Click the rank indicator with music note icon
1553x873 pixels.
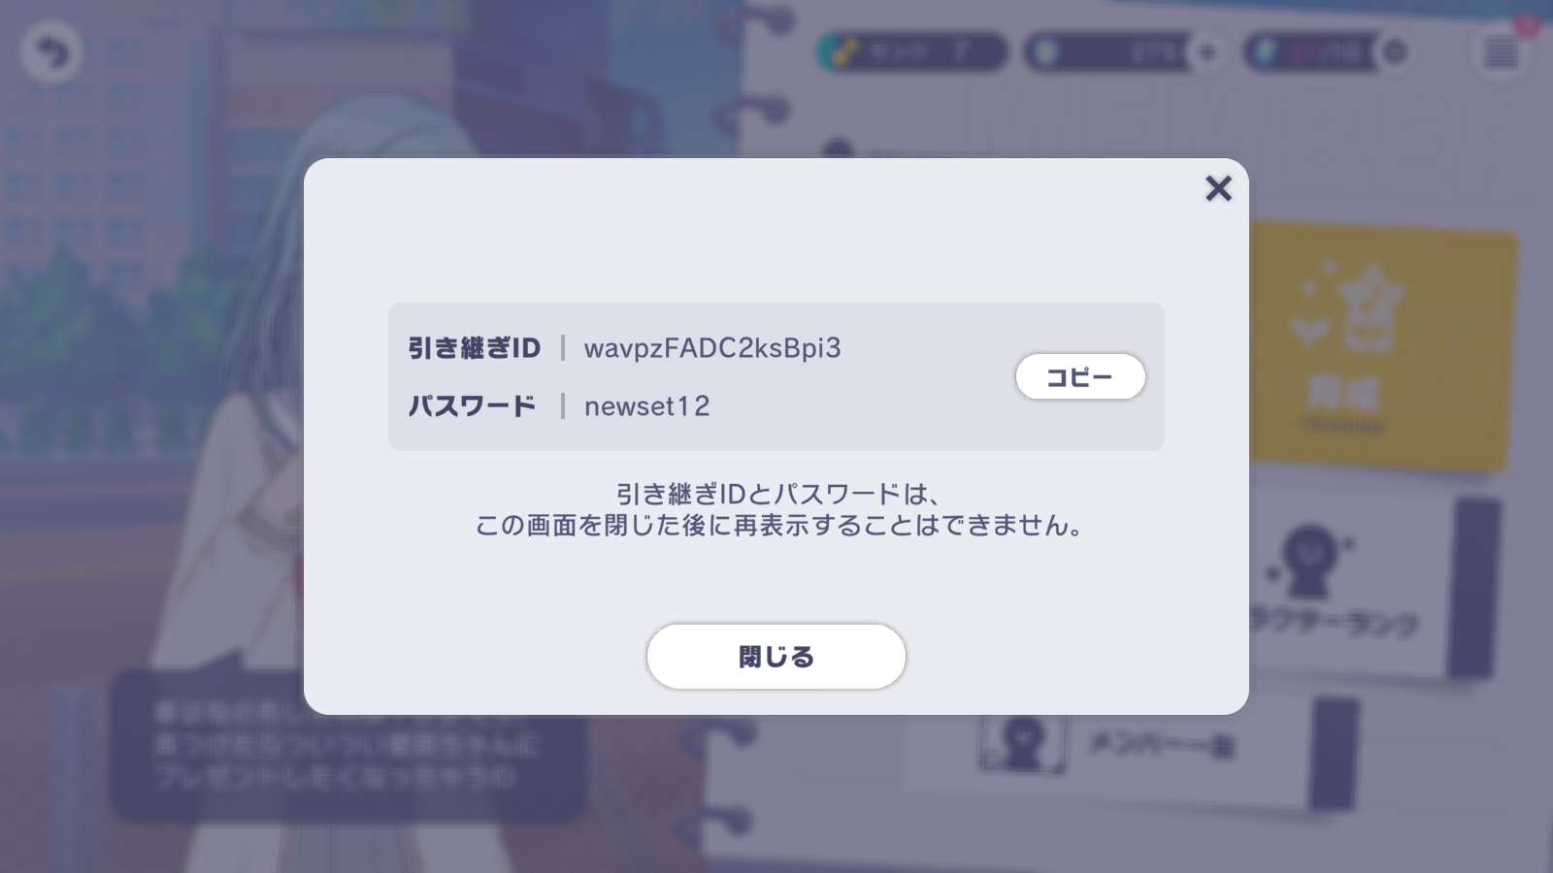910,52
